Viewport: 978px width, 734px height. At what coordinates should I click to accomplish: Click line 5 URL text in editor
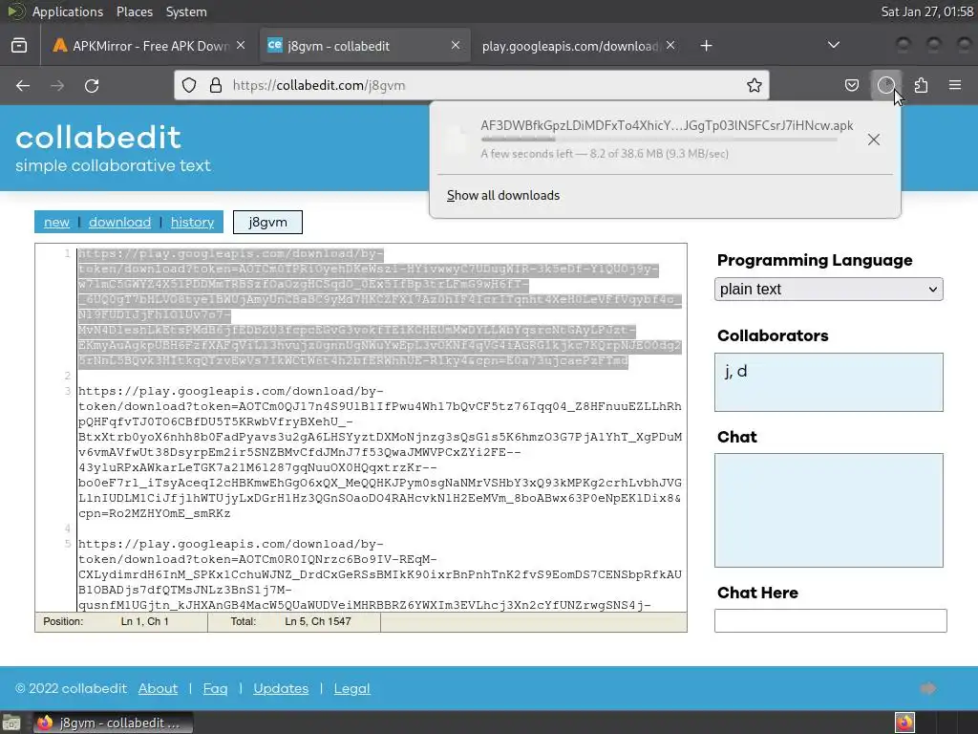[x=380, y=574]
